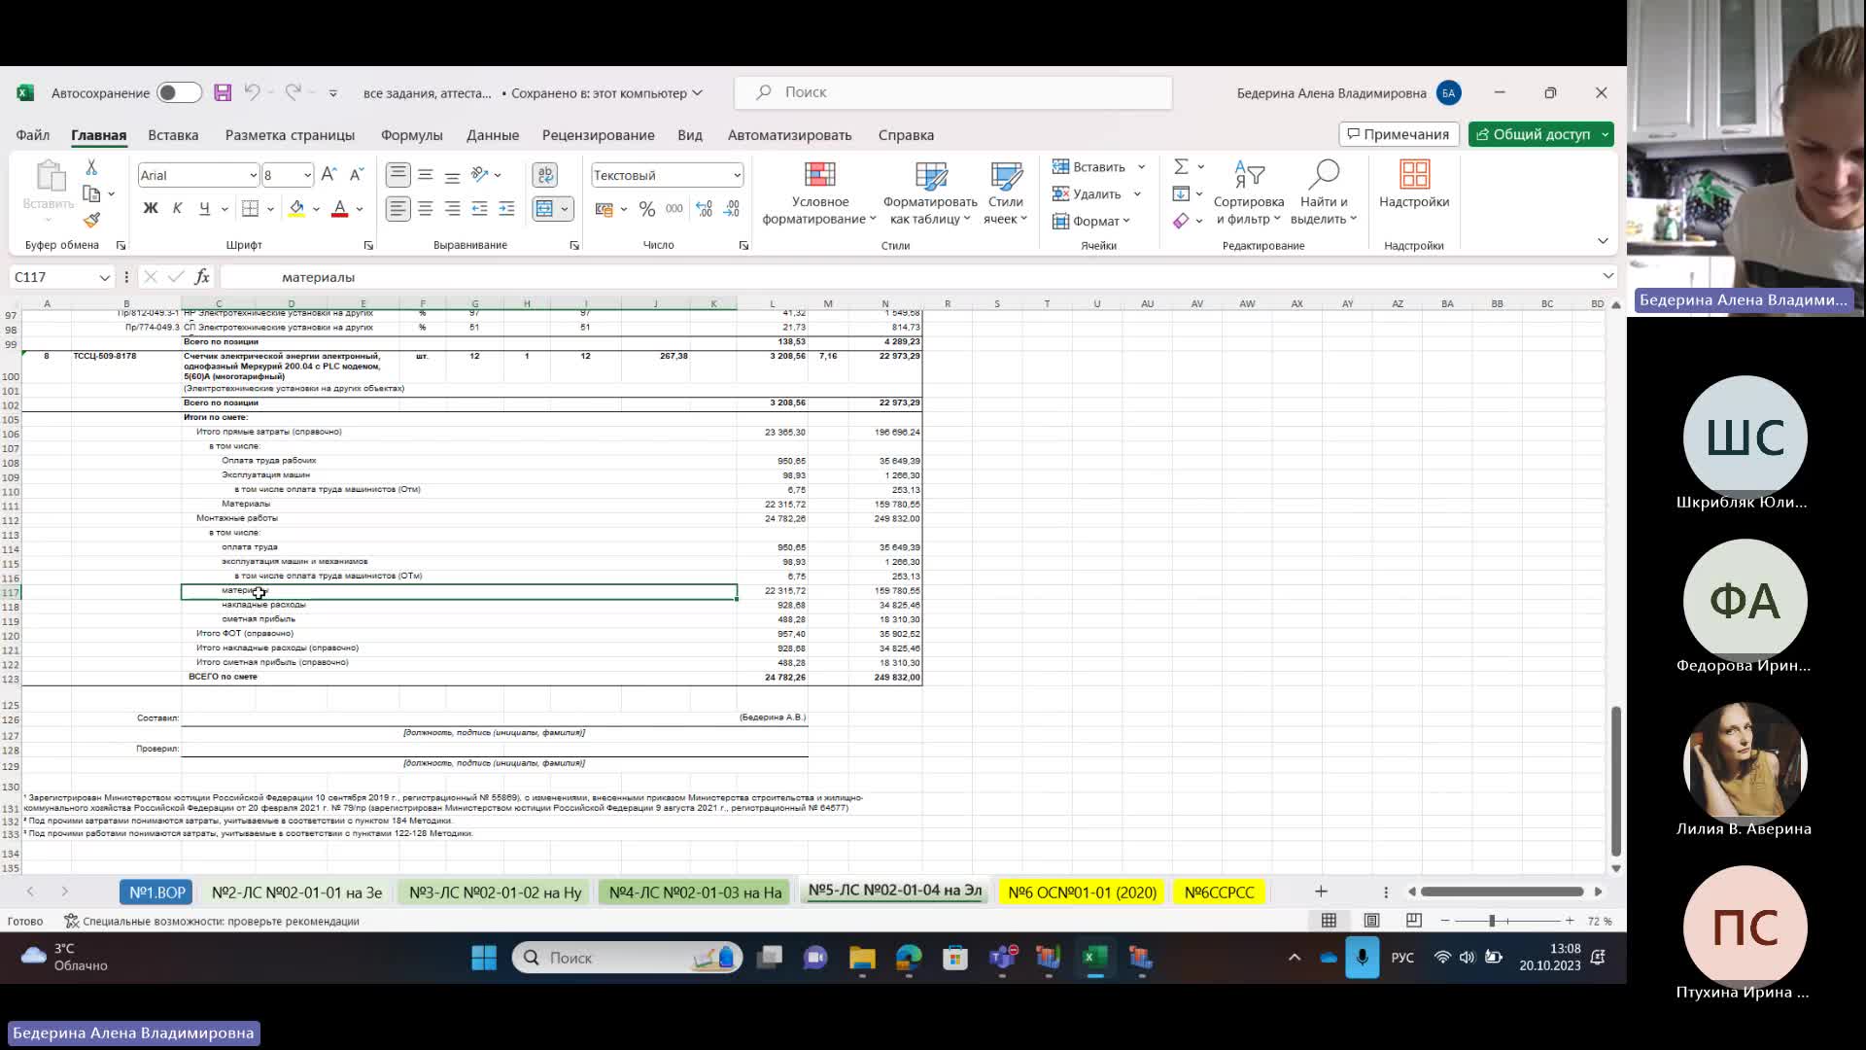This screenshot has height=1050, width=1866.
Task: Toggle align text right
Action: pos(452,208)
